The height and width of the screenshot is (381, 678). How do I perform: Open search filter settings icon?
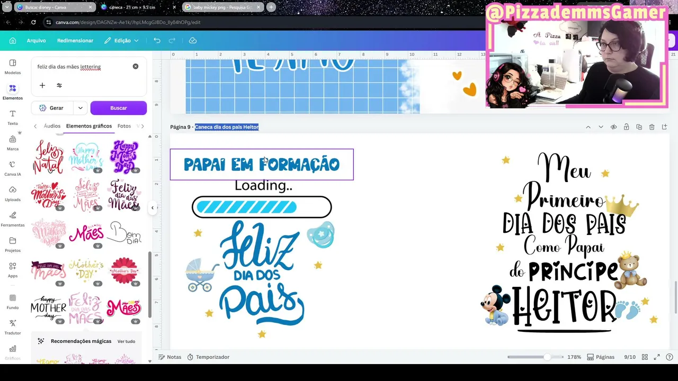59,85
